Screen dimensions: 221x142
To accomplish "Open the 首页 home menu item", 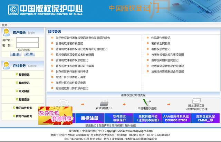I will 4,25.
